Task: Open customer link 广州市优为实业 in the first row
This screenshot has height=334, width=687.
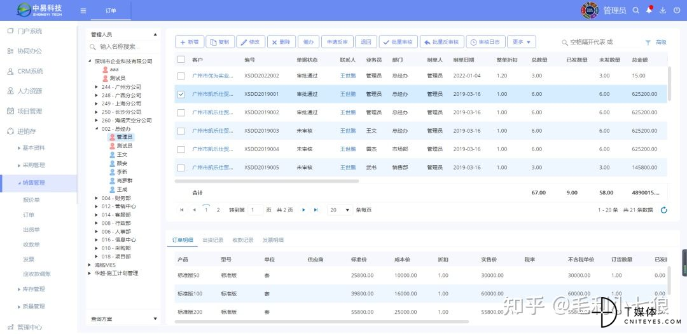Action: click(x=212, y=76)
